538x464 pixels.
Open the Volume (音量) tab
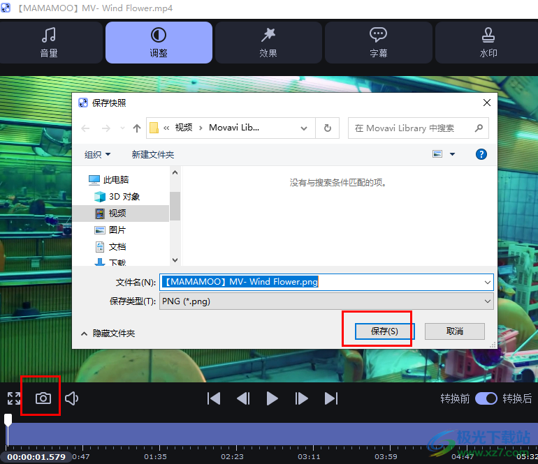click(x=49, y=43)
